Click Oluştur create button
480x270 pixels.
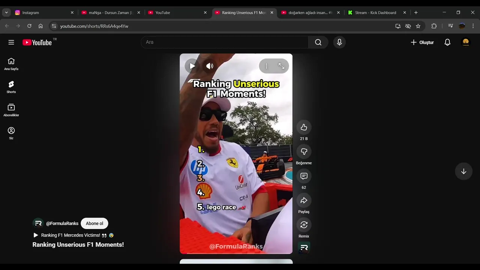422,42
